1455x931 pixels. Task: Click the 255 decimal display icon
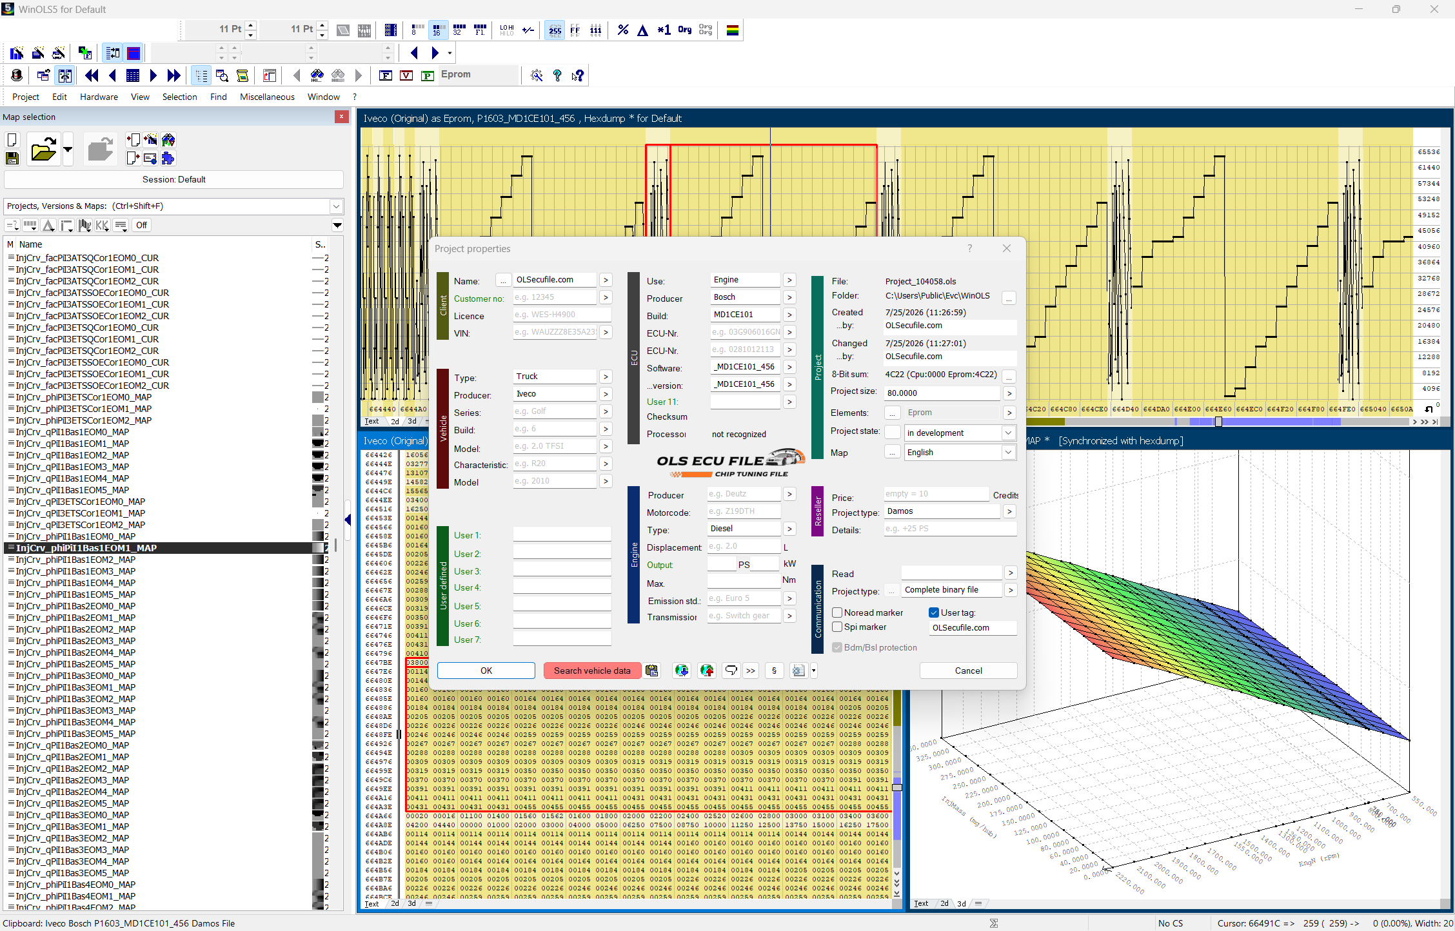[x=555, y=30]
